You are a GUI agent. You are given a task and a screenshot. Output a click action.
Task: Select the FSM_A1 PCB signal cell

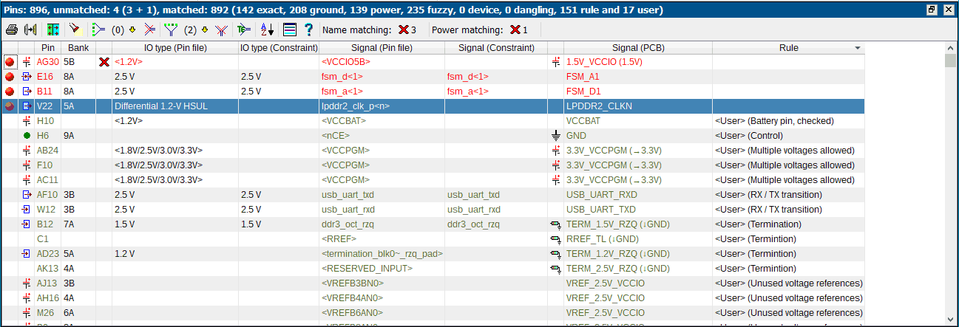[x=583, y=77]
